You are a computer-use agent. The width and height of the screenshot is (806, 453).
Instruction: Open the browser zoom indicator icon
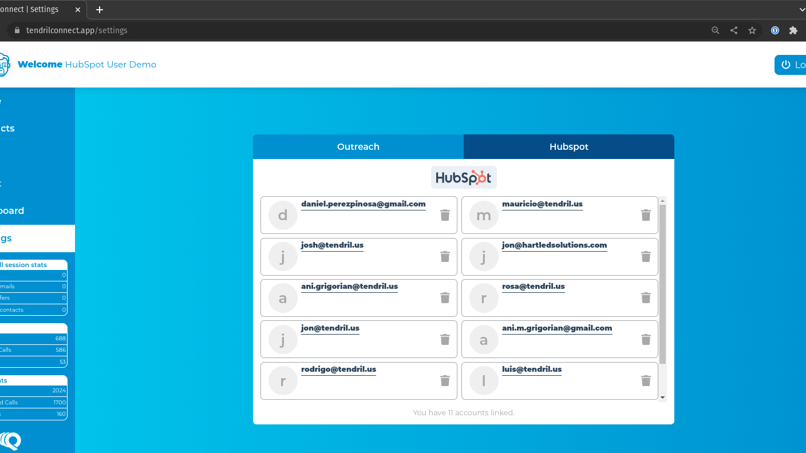[x=716, y=30]
